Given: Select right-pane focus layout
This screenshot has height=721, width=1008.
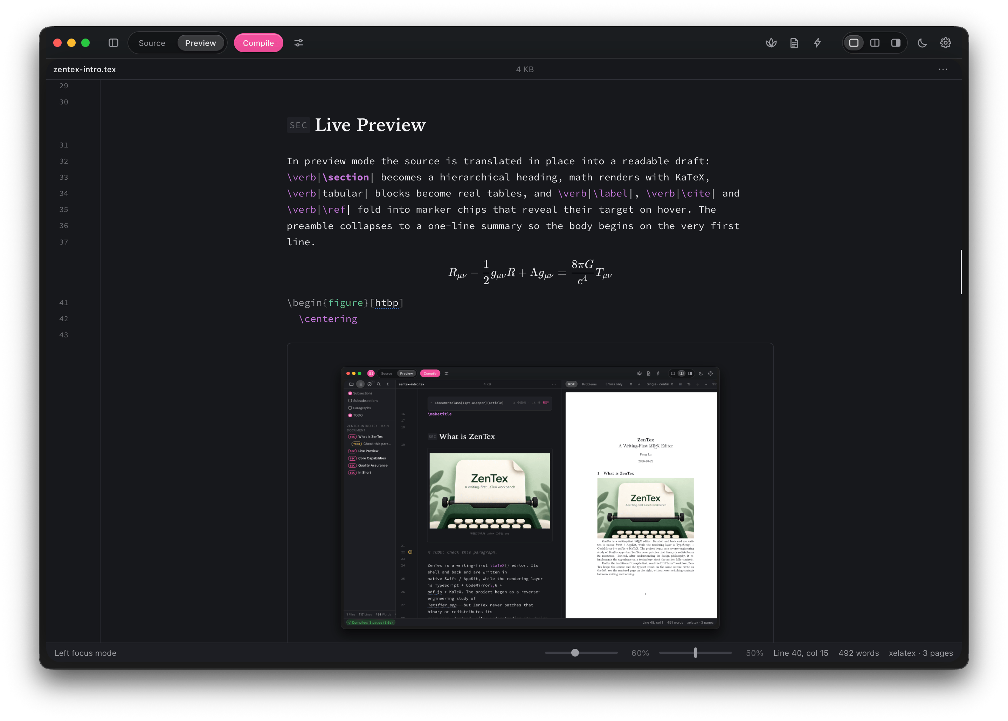Looking at the screenshot, I should [x=896, y=43].
